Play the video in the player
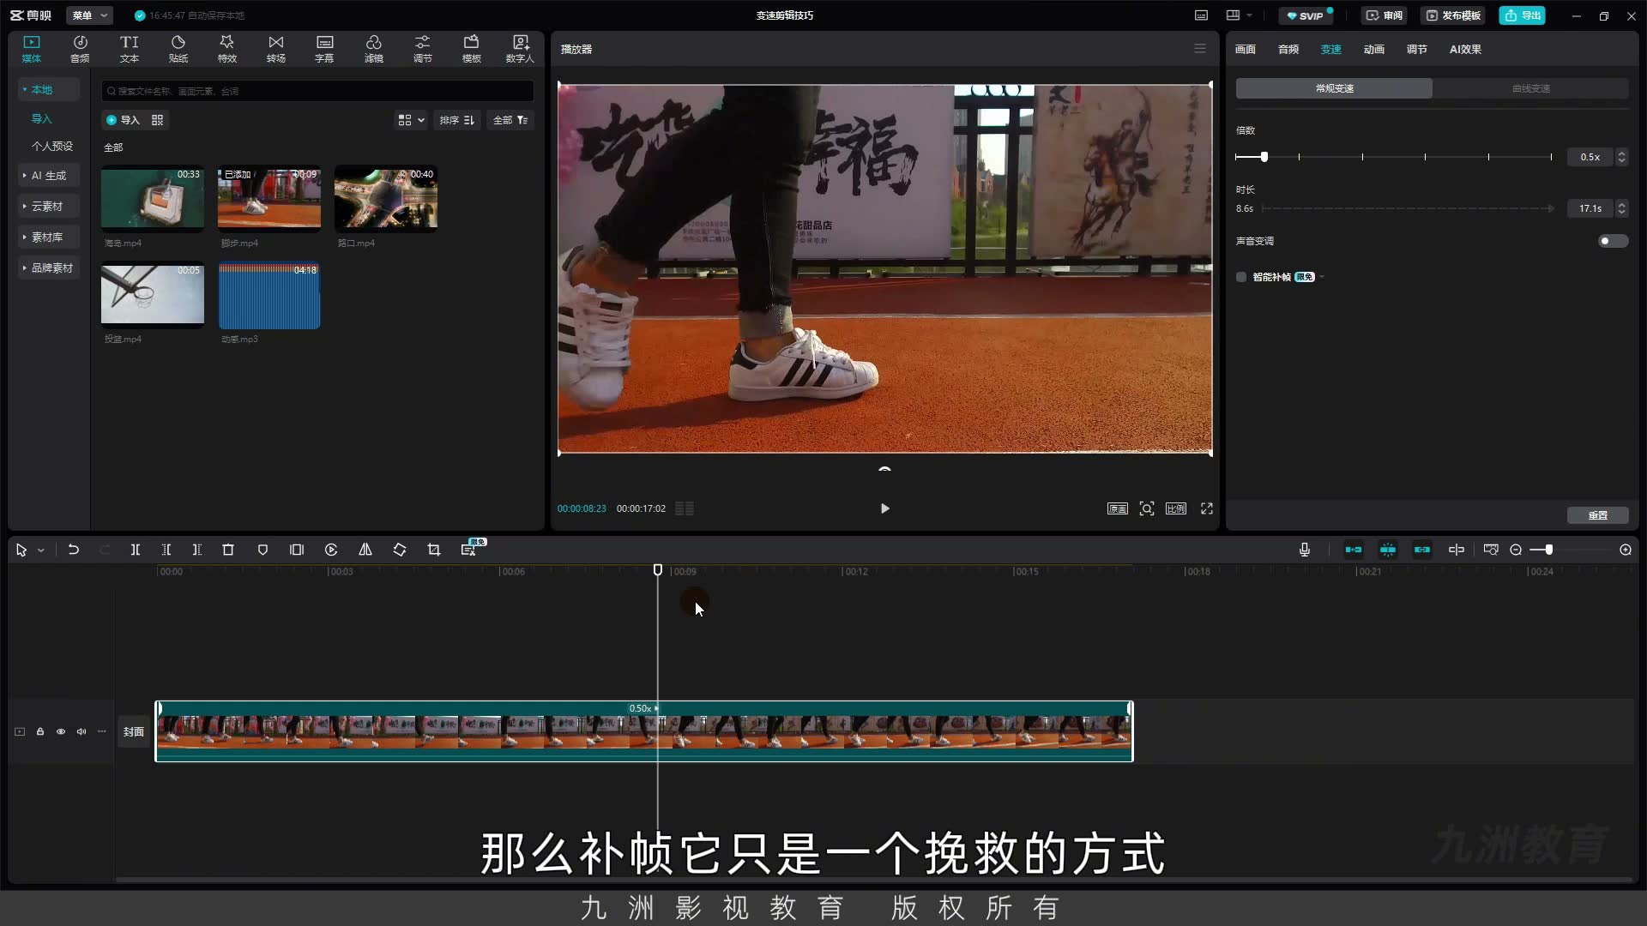This screenshot has height=926, width=1647. click(x=884, y=508)
